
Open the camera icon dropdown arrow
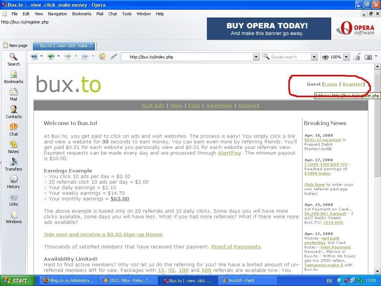pyautogui.click(x=376, y=57)
